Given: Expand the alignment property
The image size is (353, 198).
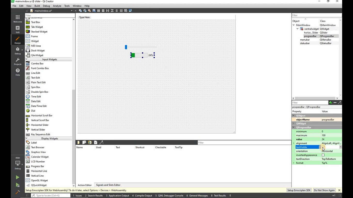Looking at the screenshot, I should coord(294,143).
